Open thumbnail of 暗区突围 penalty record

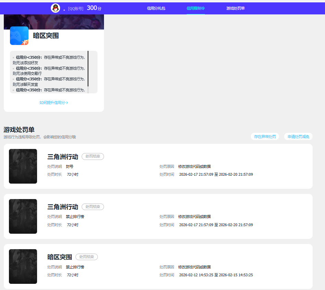[23, 266]
